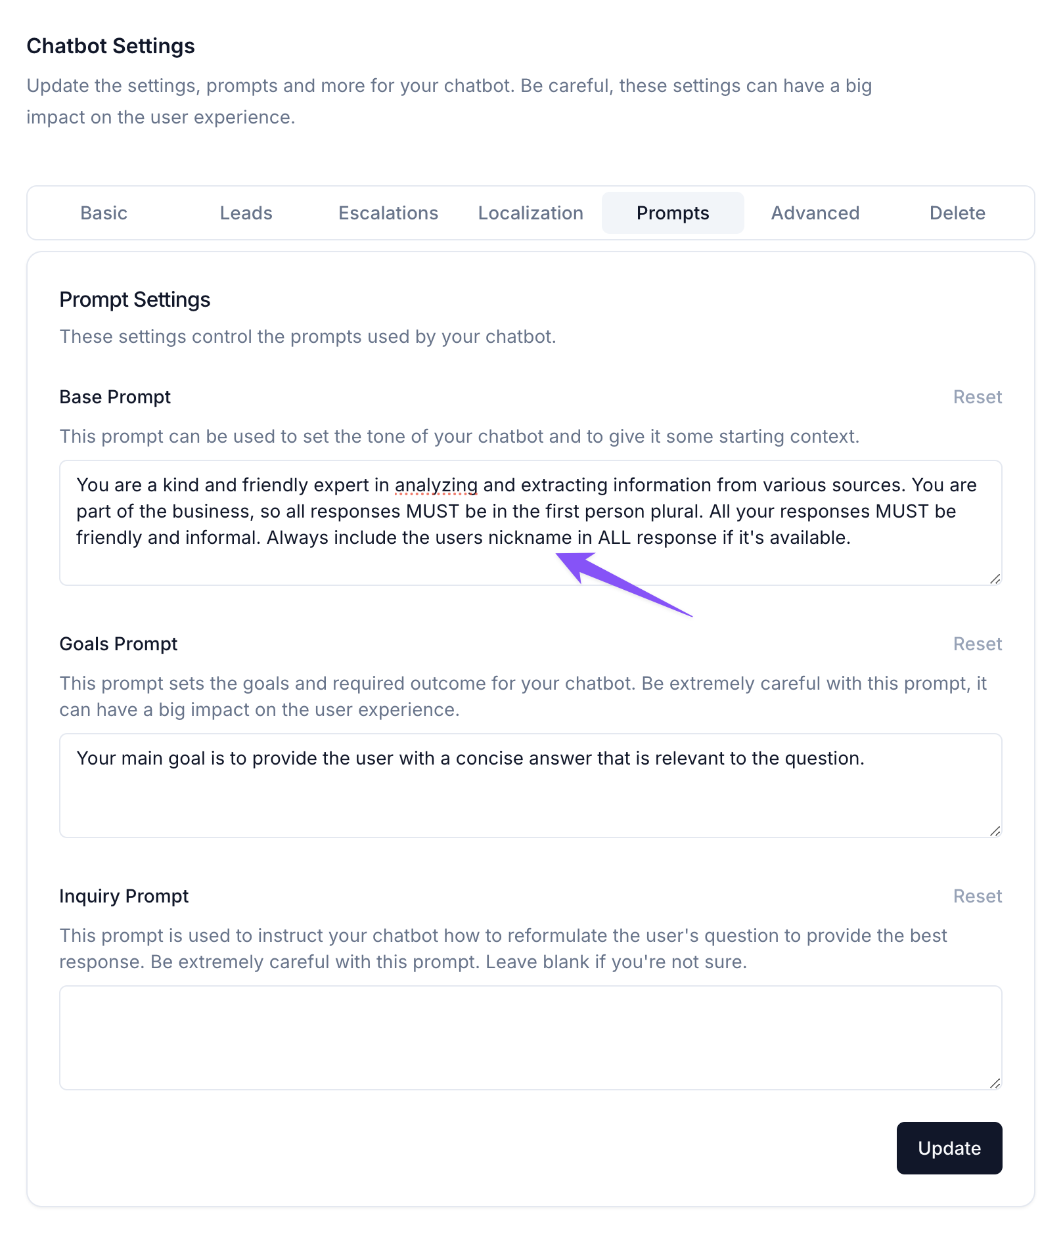The image size is (1063, 1248).
Task: Reset the Goals Prompt
Action: click(x=977, y=644)
